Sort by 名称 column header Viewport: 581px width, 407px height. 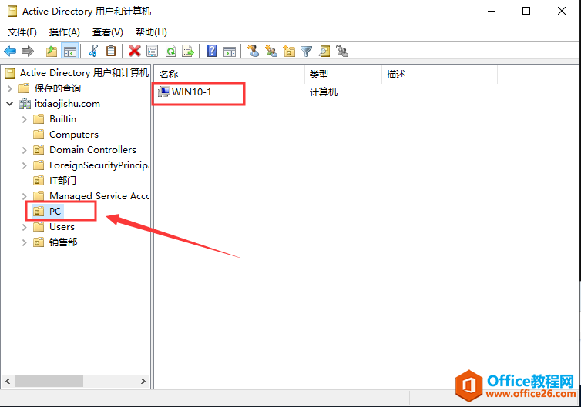coord(230,75)
